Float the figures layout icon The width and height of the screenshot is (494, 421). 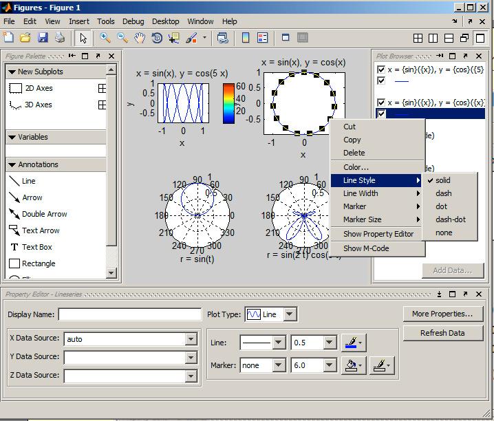click(464, 38)
